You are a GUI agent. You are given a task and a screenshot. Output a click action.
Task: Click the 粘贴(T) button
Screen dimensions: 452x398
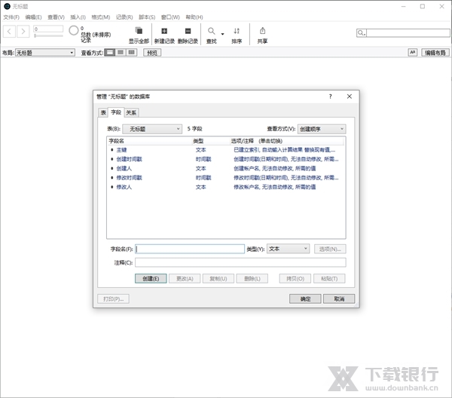tap(329, 278)
